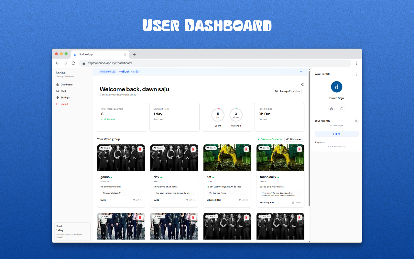
Task: Click the "Current Streak" stat card
Action: pyautogui.click(x=174, y=117)
